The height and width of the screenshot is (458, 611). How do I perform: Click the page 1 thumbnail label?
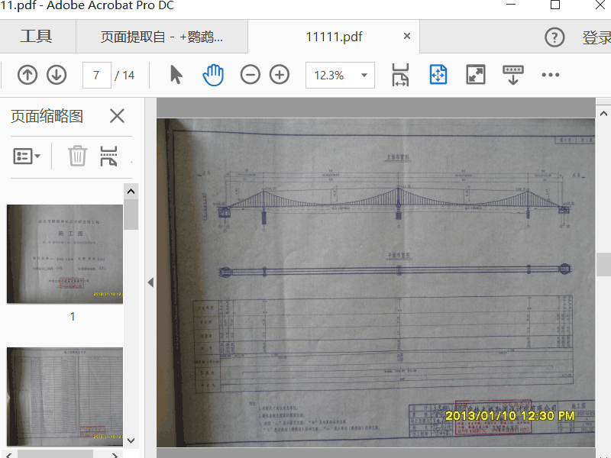pos(73,317)
